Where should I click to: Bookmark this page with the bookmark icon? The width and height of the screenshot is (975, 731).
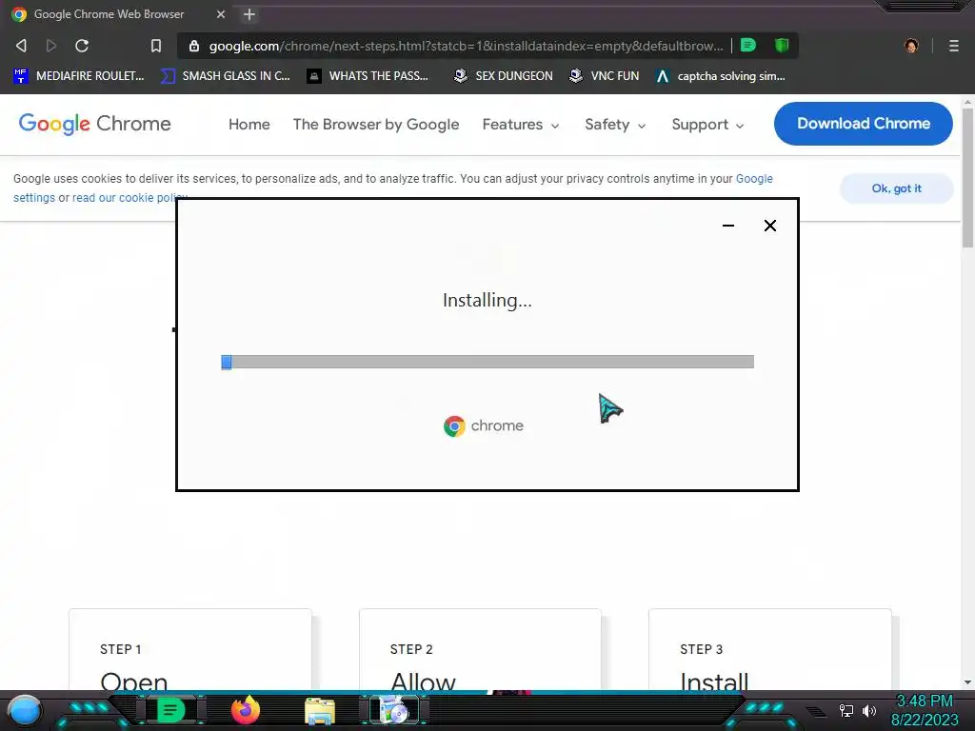point(156,46)
